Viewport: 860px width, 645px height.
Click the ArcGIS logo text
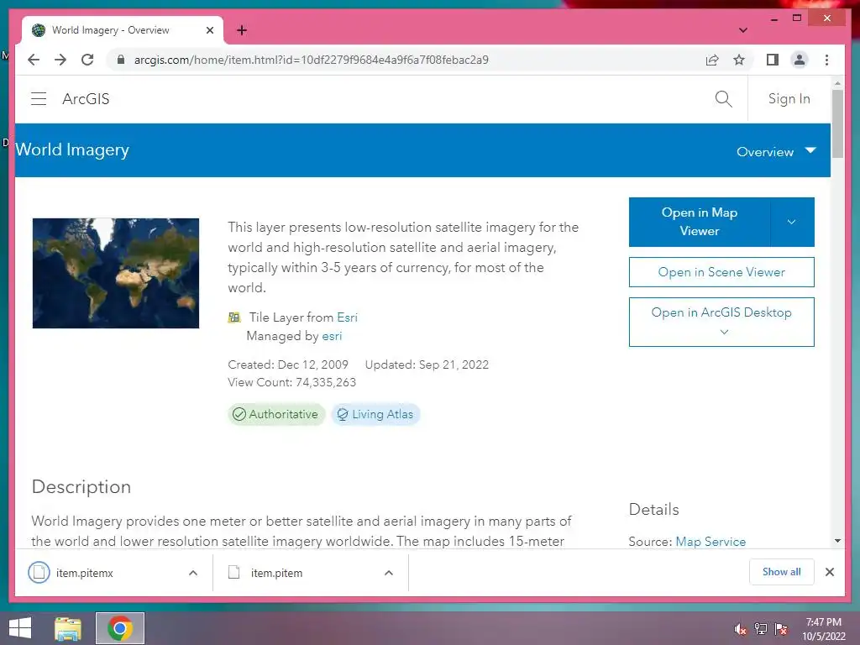(x=87, y=99)
